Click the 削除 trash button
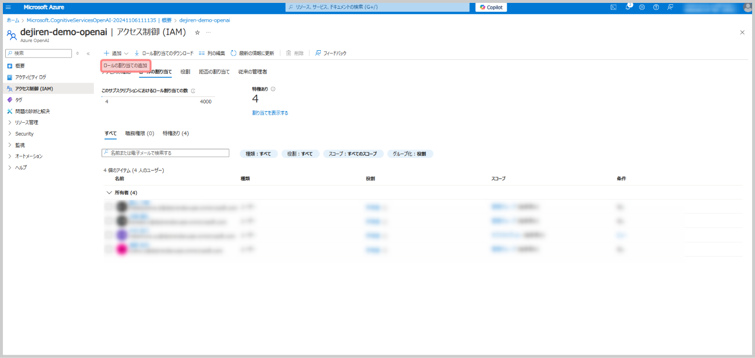The height and width of the screenshot is (358, 755). coord(295,53)
